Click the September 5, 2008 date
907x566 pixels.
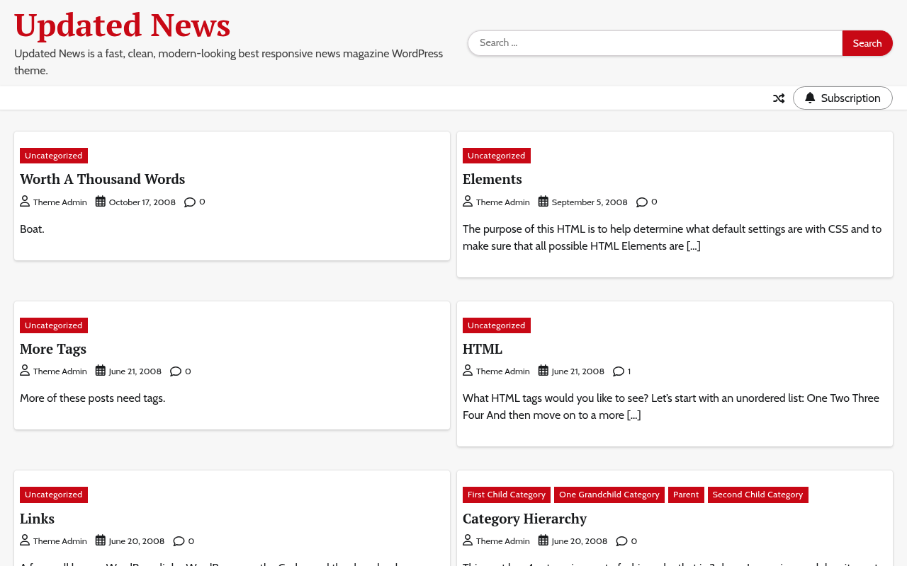[x=590, y=202]
